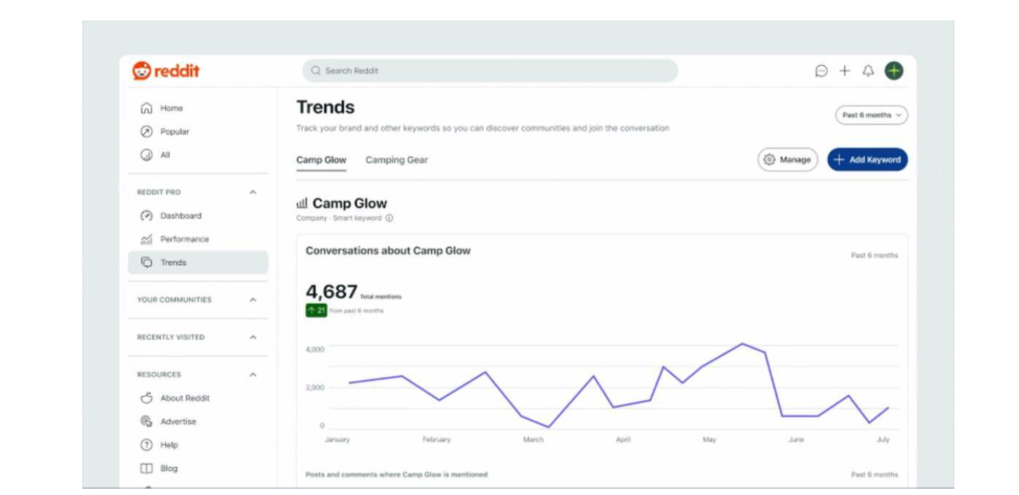Click the Home house icon

(x=146, y=108)
